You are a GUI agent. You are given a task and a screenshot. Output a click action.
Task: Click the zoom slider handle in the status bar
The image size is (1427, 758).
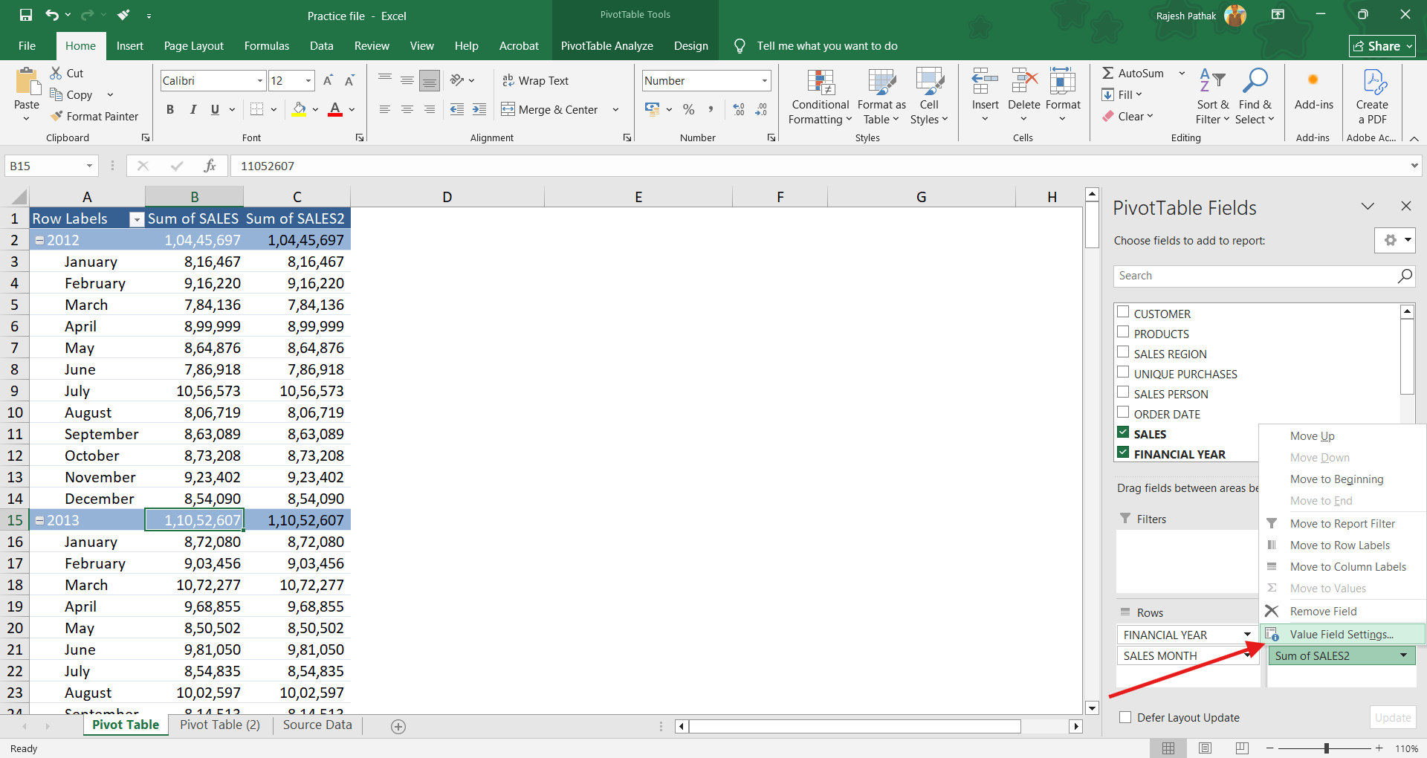pos(1326,748)
